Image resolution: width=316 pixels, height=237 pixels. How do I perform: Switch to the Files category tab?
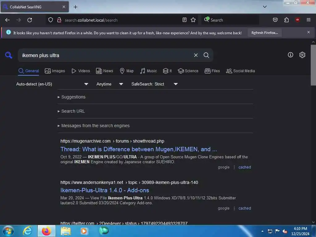tap(212, 71)
